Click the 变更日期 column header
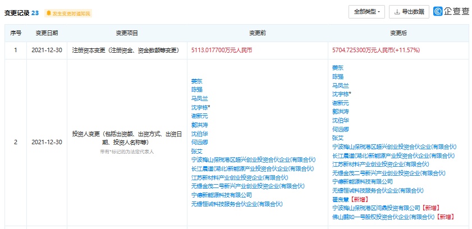This screenshot has height=229, width=472. (x=47, y=33)
